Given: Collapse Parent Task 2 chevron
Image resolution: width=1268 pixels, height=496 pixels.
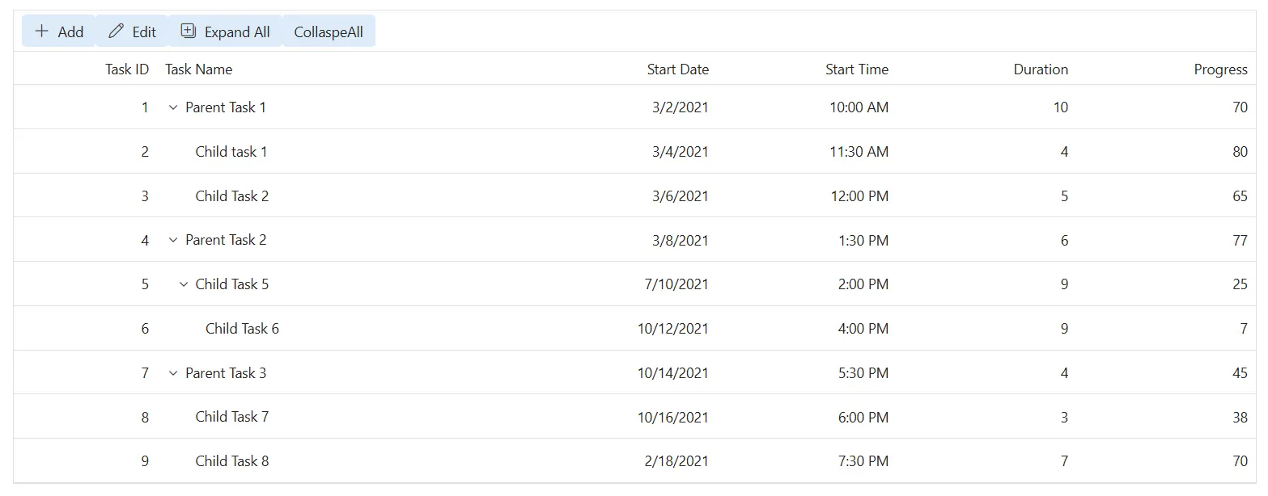Looking at the screenshot, I should [x=172, y=240].
